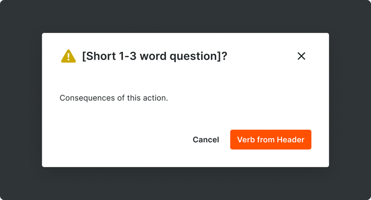Close the dialog with the X icon
Image resolution: width=371 pixels, height=200 pixels.
[301, 56]
